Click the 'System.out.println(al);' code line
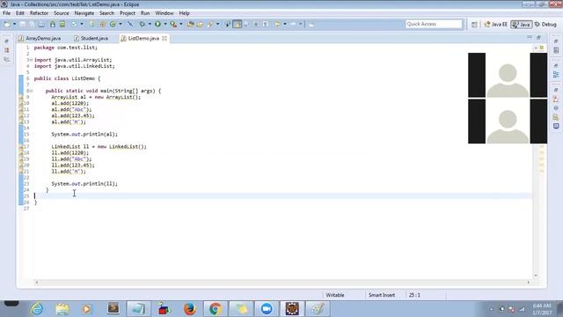The image size is (563, 317). click(x=84, y=134)
